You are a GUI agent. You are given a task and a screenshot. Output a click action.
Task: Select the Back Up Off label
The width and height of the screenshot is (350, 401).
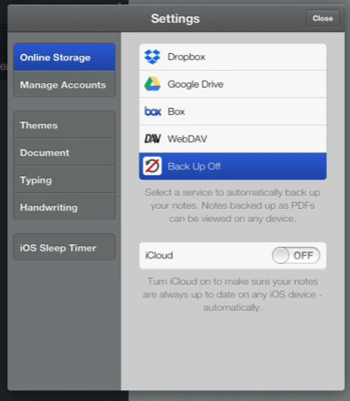click(x=194, y=166)
